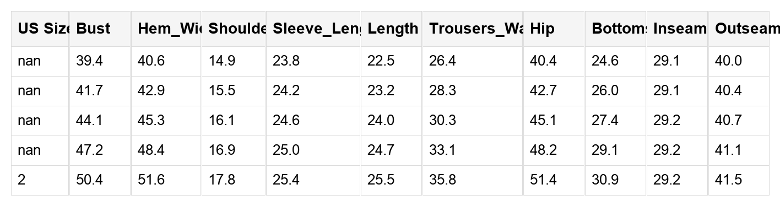Click the Outseam column header
The image size is (780, 206).
pos(739,29)
